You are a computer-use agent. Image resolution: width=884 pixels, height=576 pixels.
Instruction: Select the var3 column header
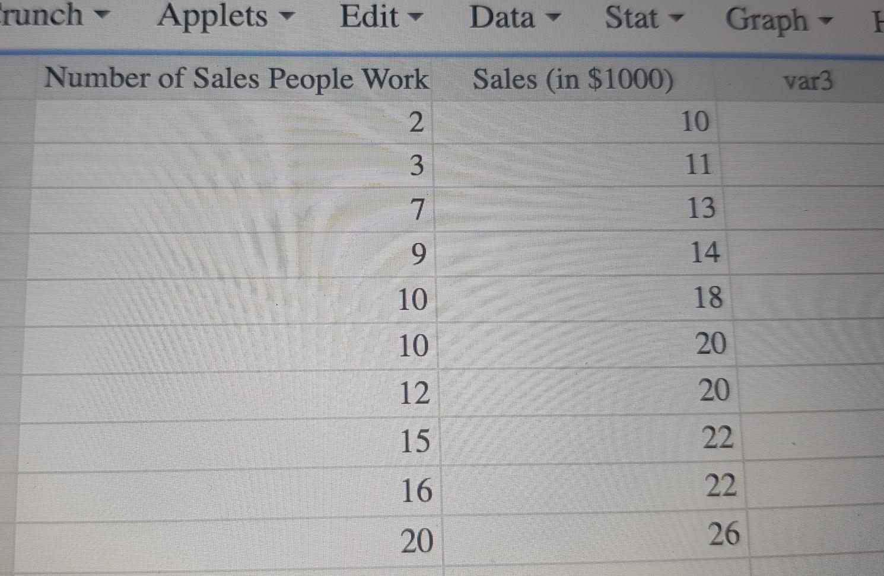[810, 82]
